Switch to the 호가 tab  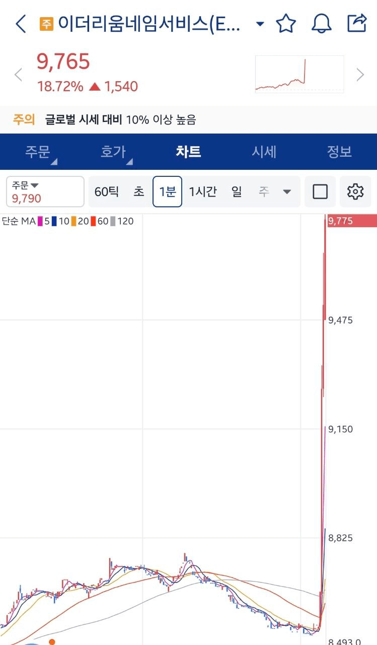(x=113, y=152)
